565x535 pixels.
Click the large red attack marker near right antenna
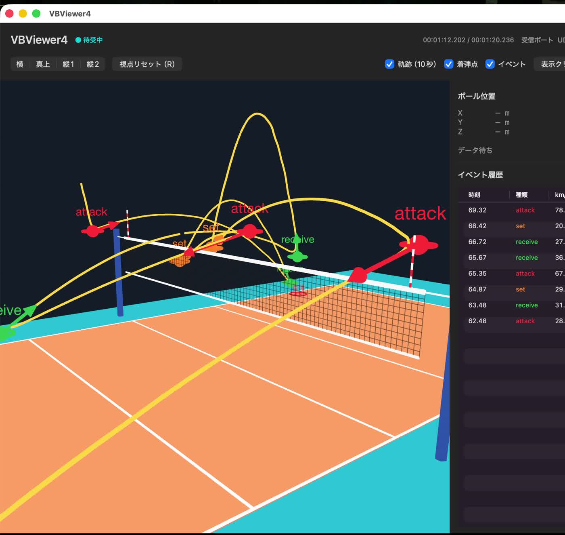419,244
